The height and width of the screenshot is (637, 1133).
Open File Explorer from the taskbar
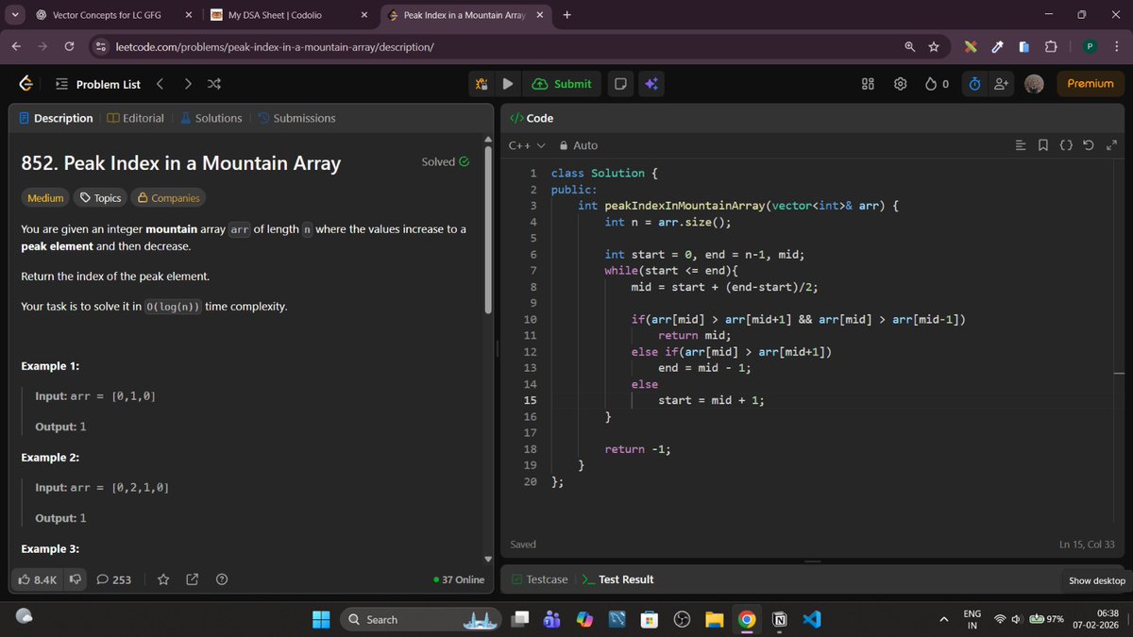point(715,619)
